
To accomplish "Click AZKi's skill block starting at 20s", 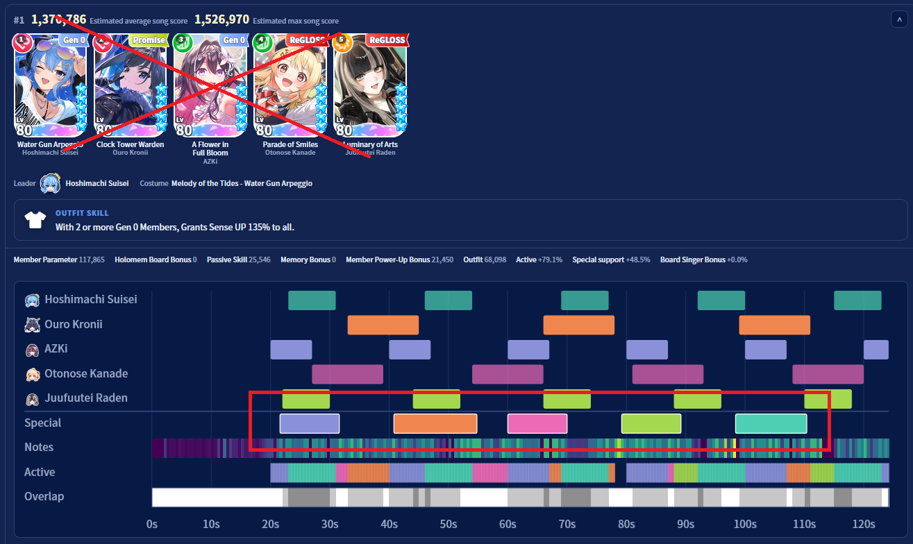I will coord(292,350).
